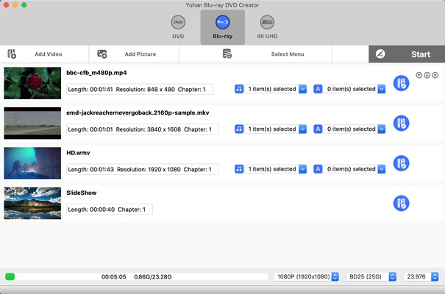Change the 1080P (1920x1080) output resolution
The width and height of the screenshot is (445, 294).
click(307, 276)
